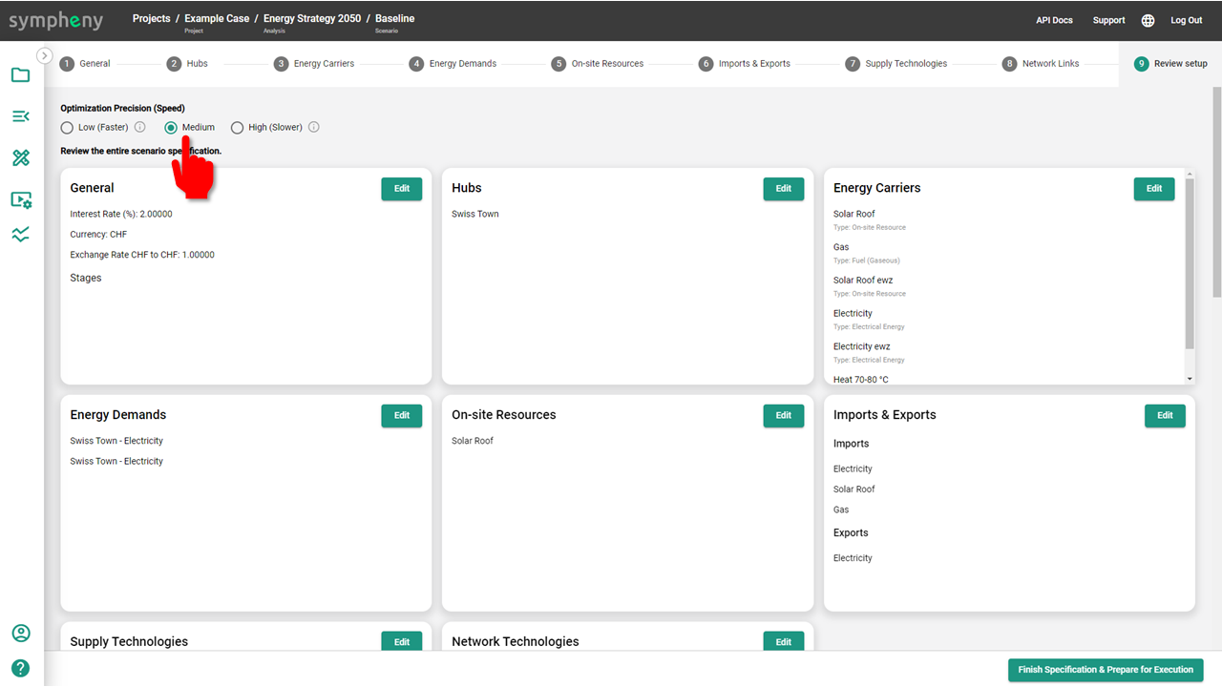
Task: Open the user account icon
Action: coord(21,634)
